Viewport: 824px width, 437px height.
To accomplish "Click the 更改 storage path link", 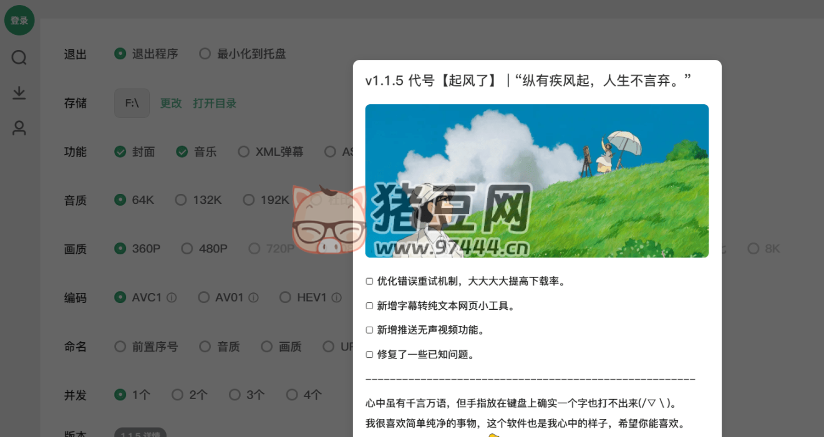I will point(171,103).
